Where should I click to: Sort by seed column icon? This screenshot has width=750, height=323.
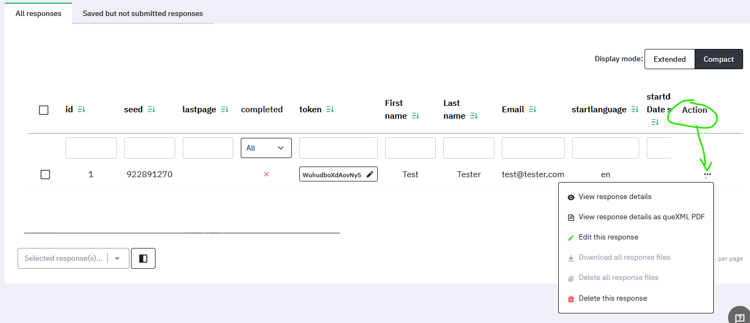coord(151,110)
